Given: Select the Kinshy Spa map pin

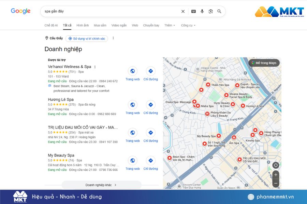Looking at the screenshot, I should click(x=252, y=135).
